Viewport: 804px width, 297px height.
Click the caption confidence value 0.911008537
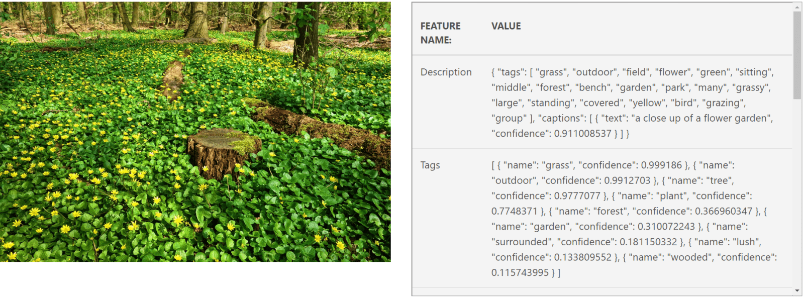pyautogui.click(x=582, y=134)
